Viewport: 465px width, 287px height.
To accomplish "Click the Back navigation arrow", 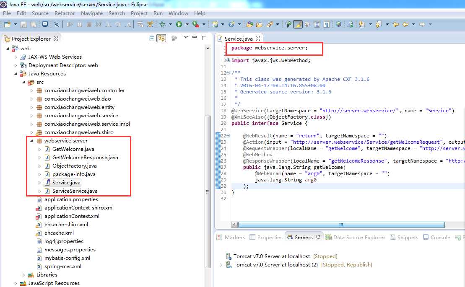I will coord(405,24).
